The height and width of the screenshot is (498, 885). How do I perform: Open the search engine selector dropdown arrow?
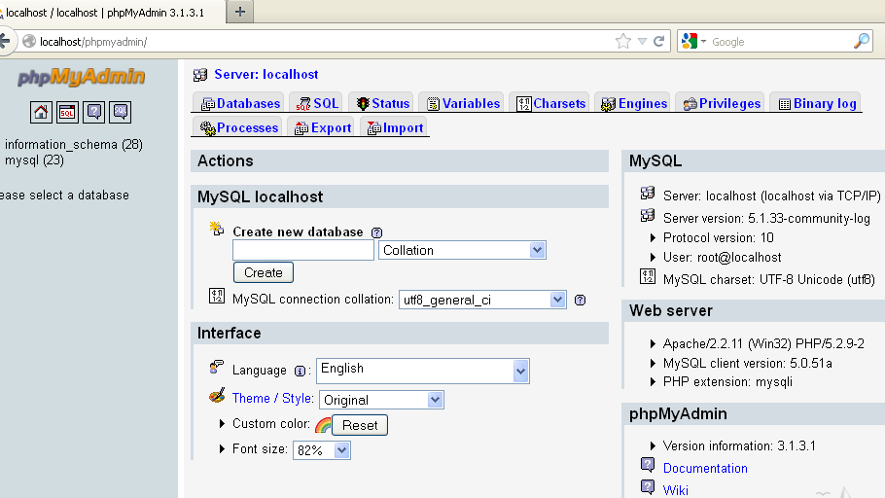[703, 41]
